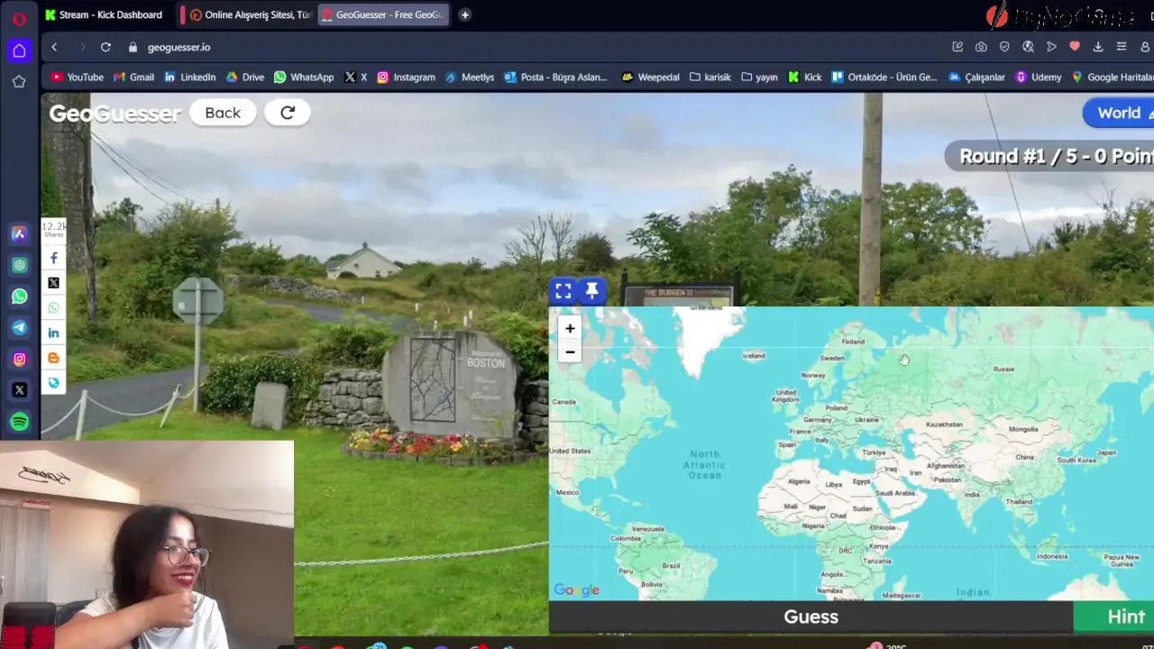Open Easy Setup menu lines icon
Viewport: 1154px width, 649px height.
[1122, 47]
